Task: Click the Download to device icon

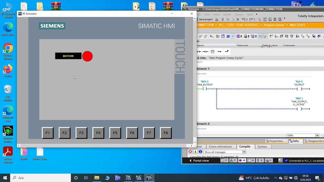Action: (x=265, y=19)
